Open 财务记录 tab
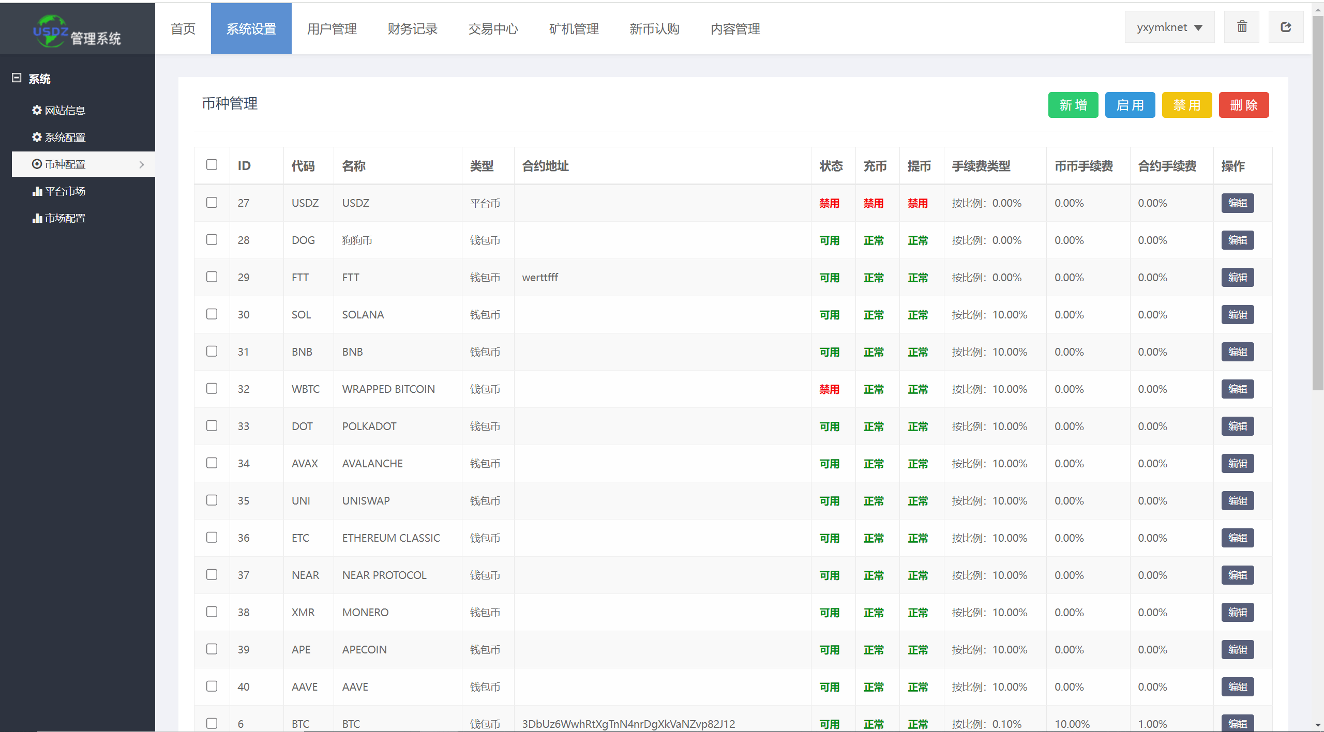The height and width of the screenshot is (732, 1324). pyautogui.click(x=413, y=28)
